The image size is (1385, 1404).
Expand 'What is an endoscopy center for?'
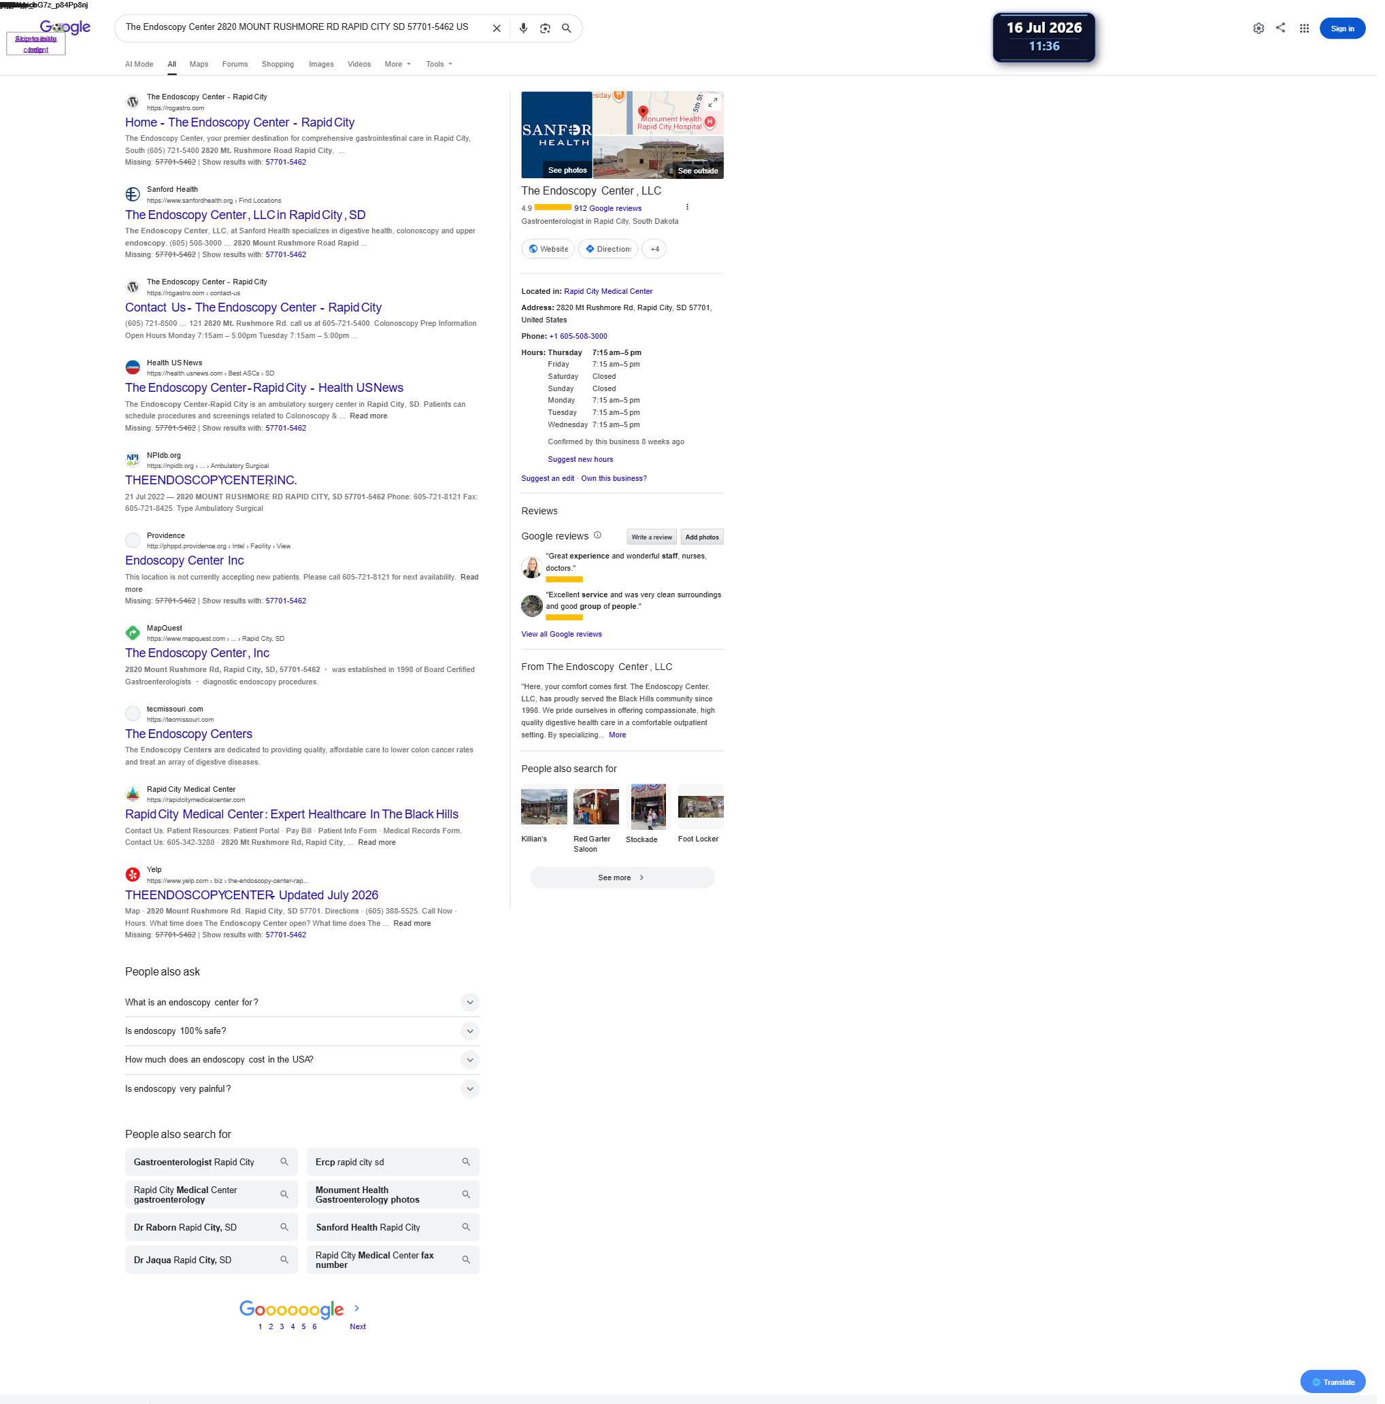[470, 1003]
